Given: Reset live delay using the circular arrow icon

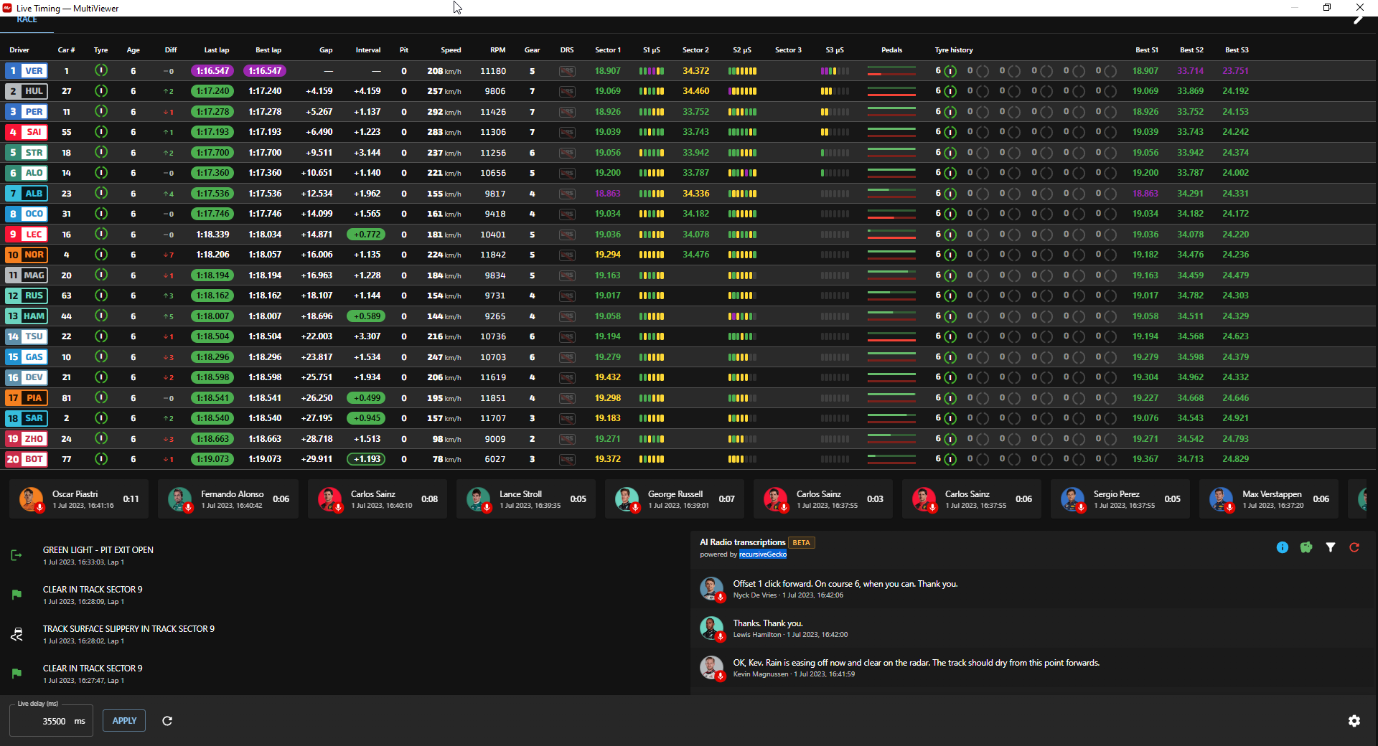Looking at the screenshot, I should [167, 721].
